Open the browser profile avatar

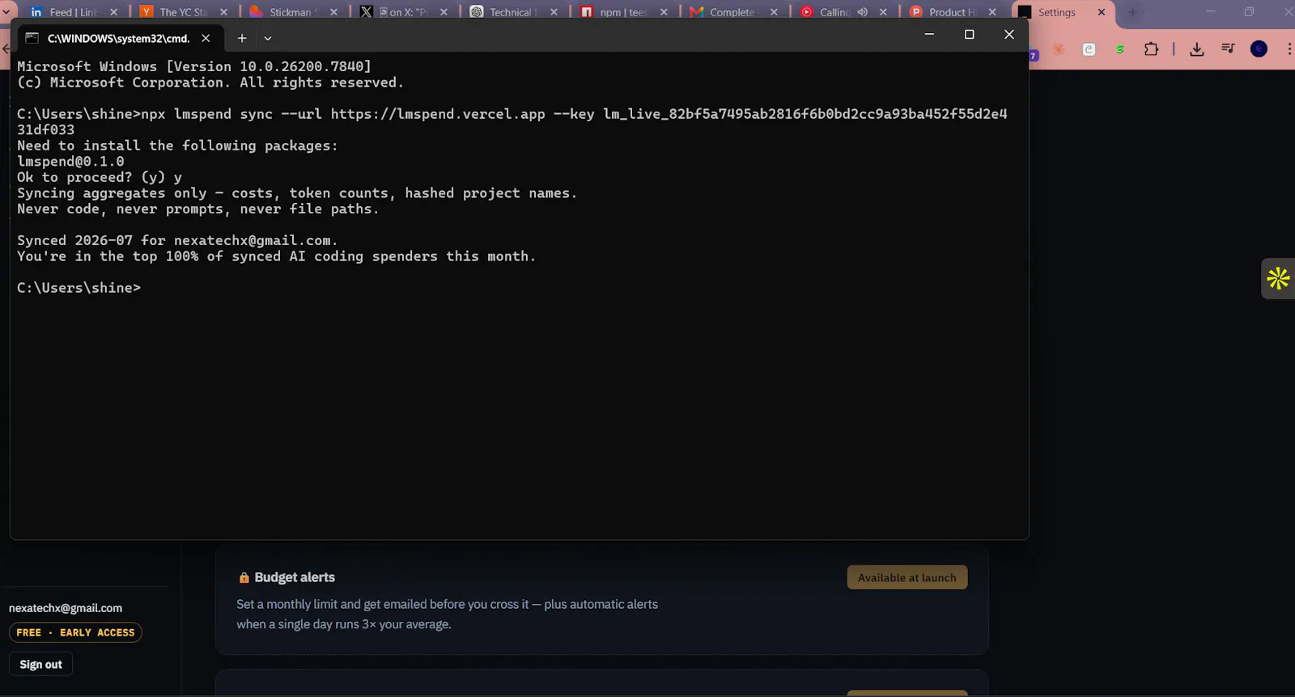click(1259, 49)
